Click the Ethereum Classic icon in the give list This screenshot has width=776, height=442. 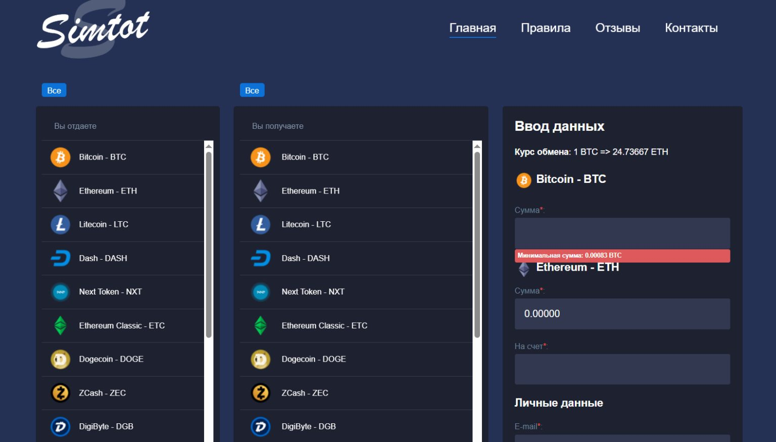pyautogui.click(x=61, y=325)
